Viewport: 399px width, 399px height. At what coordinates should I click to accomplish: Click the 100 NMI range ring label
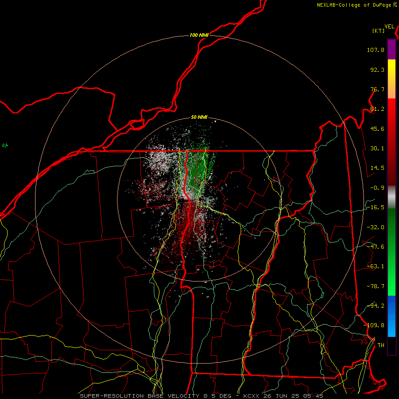[x=199, y=35]
